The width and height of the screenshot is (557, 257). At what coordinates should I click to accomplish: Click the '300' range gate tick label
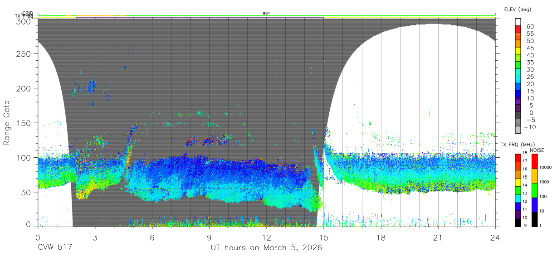coord(24,21)
